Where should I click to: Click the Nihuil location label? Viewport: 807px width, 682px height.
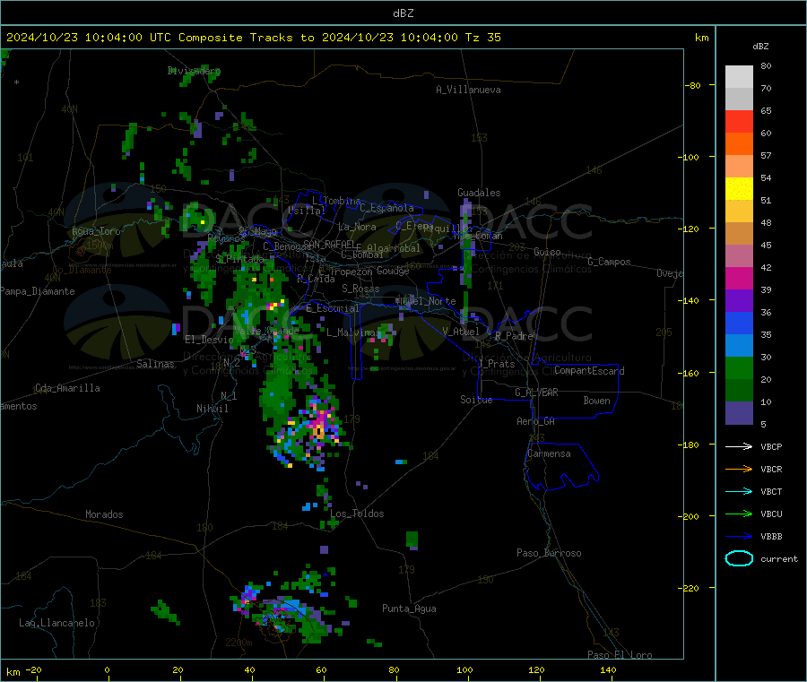(213, 409)
